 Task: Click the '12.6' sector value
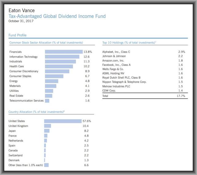86,57
